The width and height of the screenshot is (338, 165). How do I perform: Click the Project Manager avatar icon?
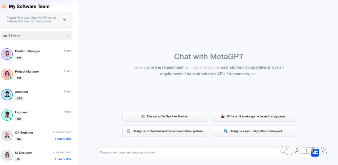(x=7, y=74)
